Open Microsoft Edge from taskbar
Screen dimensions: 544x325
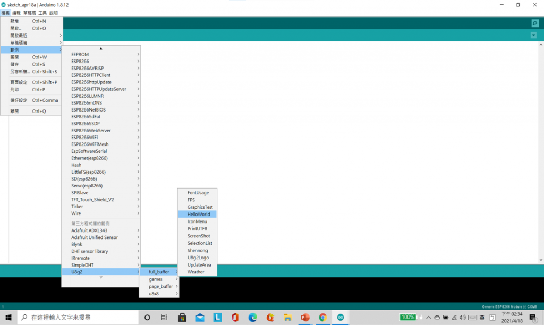(252, 318)
